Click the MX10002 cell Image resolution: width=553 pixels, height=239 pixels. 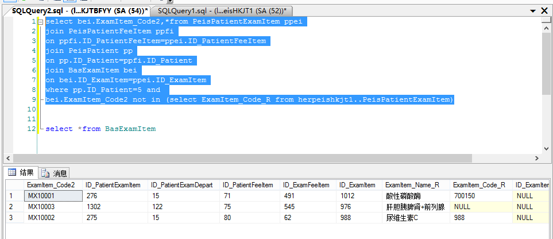53,218
